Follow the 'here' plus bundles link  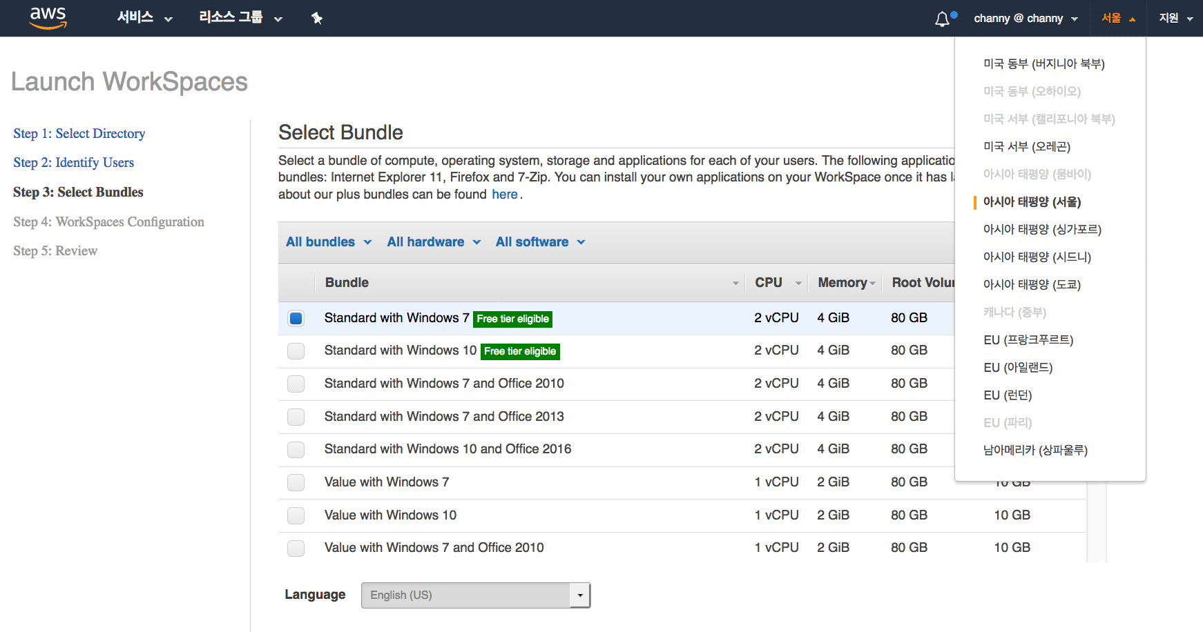point(505,195)
